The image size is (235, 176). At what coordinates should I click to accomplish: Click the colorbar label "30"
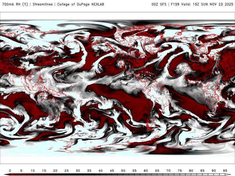78,171
